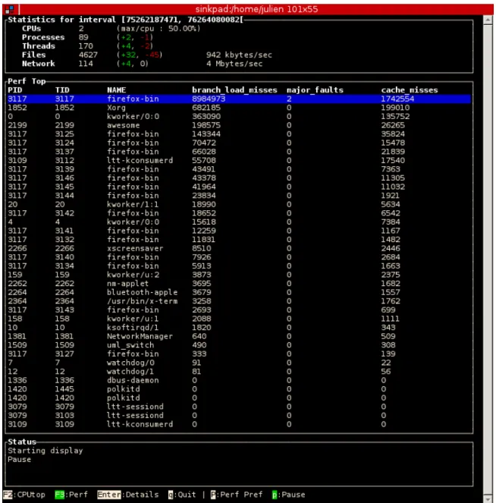Select the Xorg process row
The height and width of the screenshot is (503, 496).
pyautogui.click(x=239, y=108)
